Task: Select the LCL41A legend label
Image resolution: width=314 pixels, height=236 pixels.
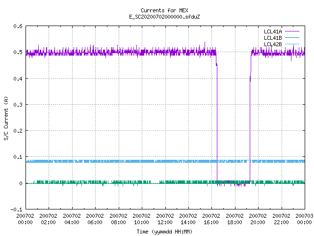Action: coord(273,31)
